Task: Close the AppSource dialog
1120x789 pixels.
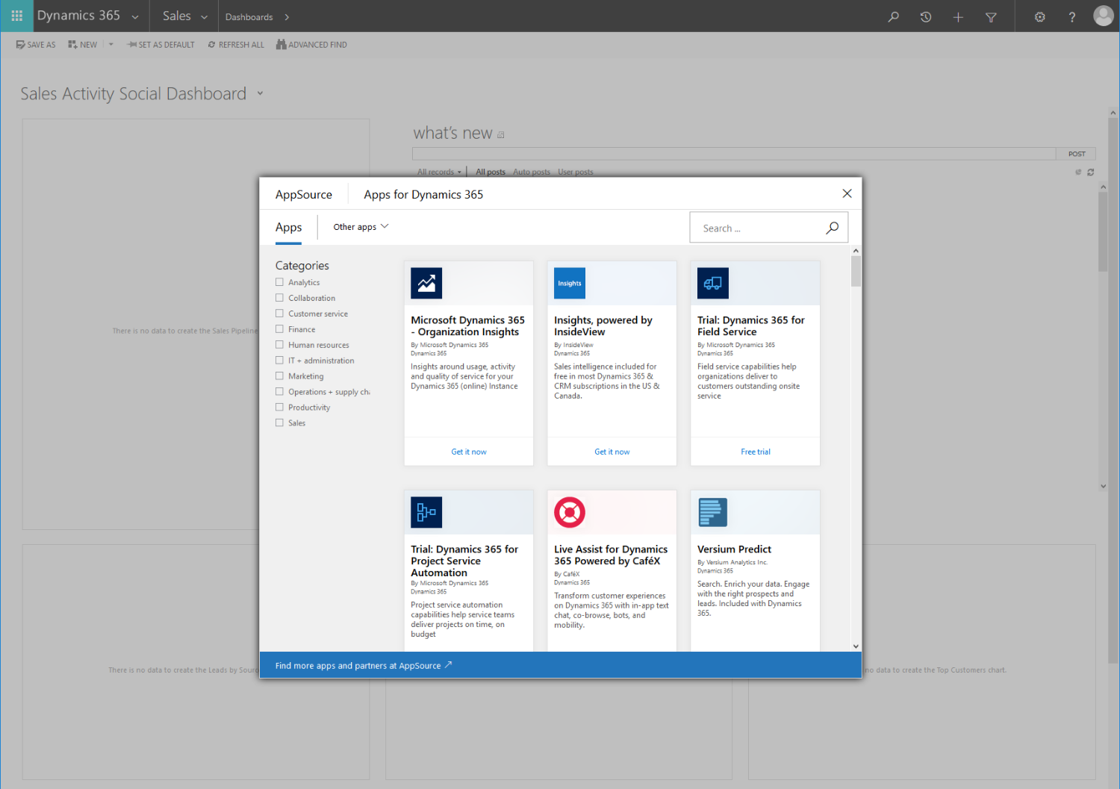Action: tap(847, 193)
